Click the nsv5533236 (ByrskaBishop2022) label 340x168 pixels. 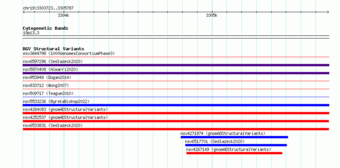point(56,101)
